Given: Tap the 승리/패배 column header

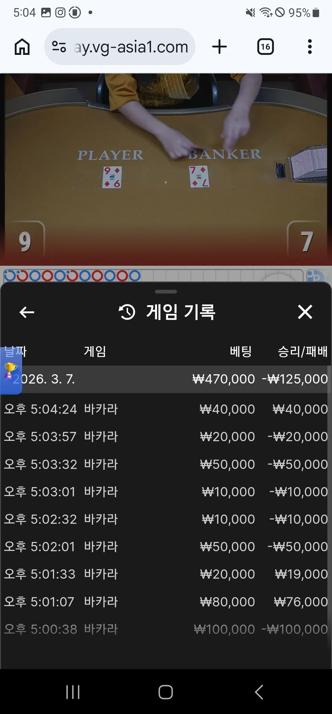Looking at the screenshot, I should (302, 351).
